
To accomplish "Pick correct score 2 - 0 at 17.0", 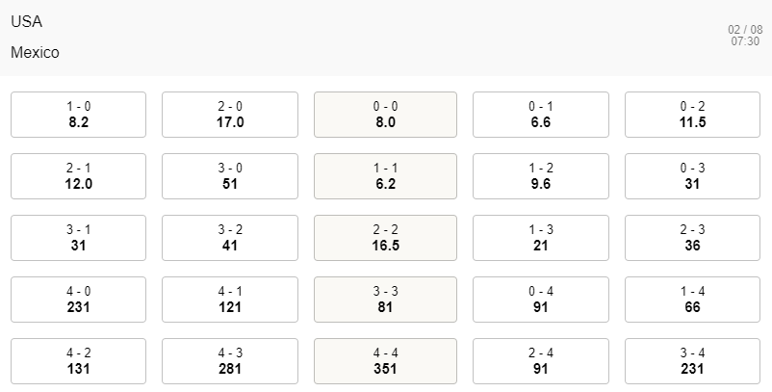I will point(230,115).
